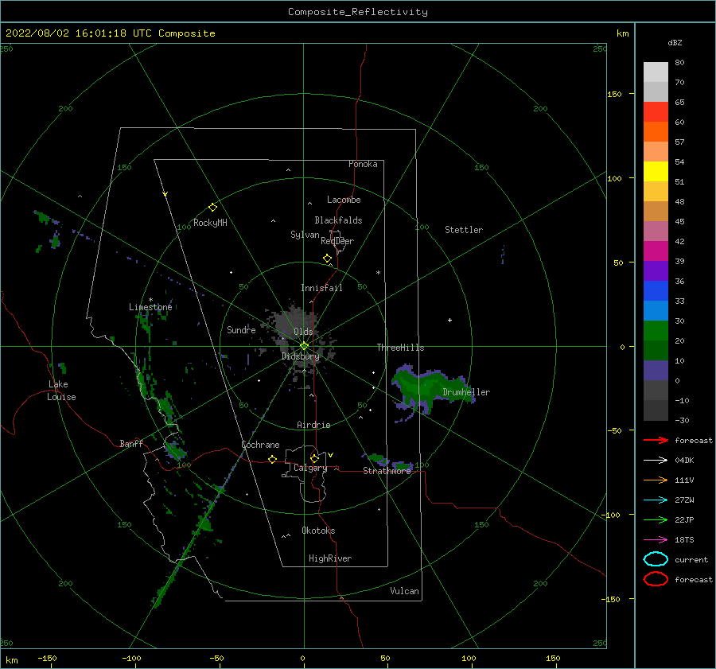The height and width of the screenshot is (669, 716).
Task: Click the orange 111V arrow legend icon
Action: (x=656, y=480)
